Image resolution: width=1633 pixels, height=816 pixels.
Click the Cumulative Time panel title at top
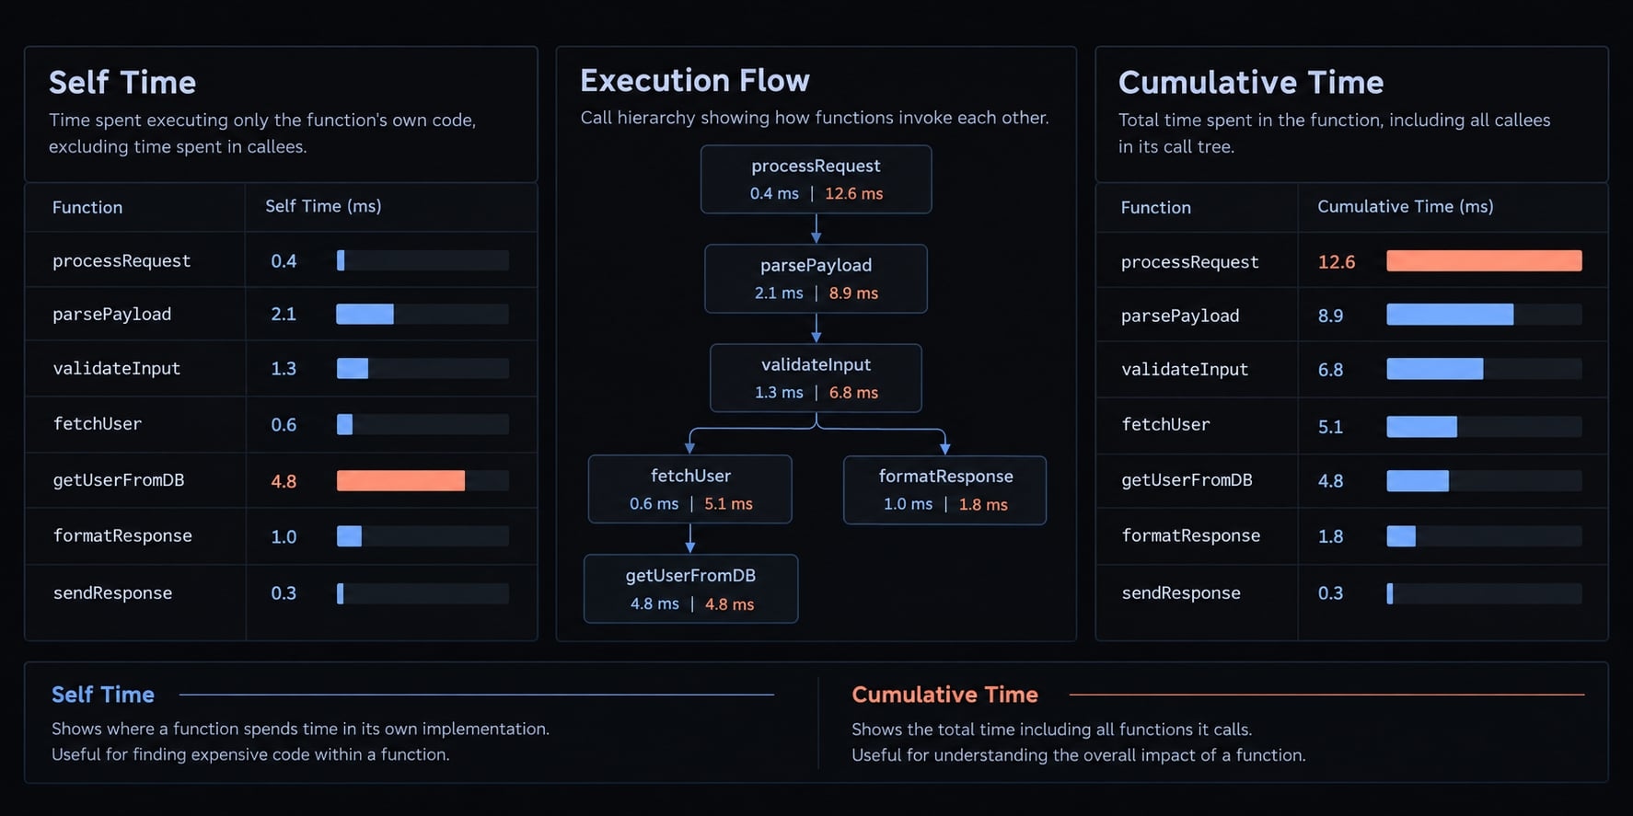tap(1251, 83)
